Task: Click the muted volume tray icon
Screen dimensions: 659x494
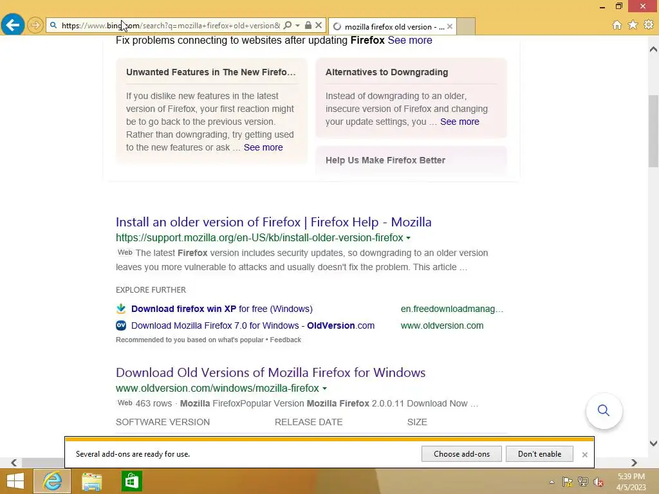Action: point(599,482)
